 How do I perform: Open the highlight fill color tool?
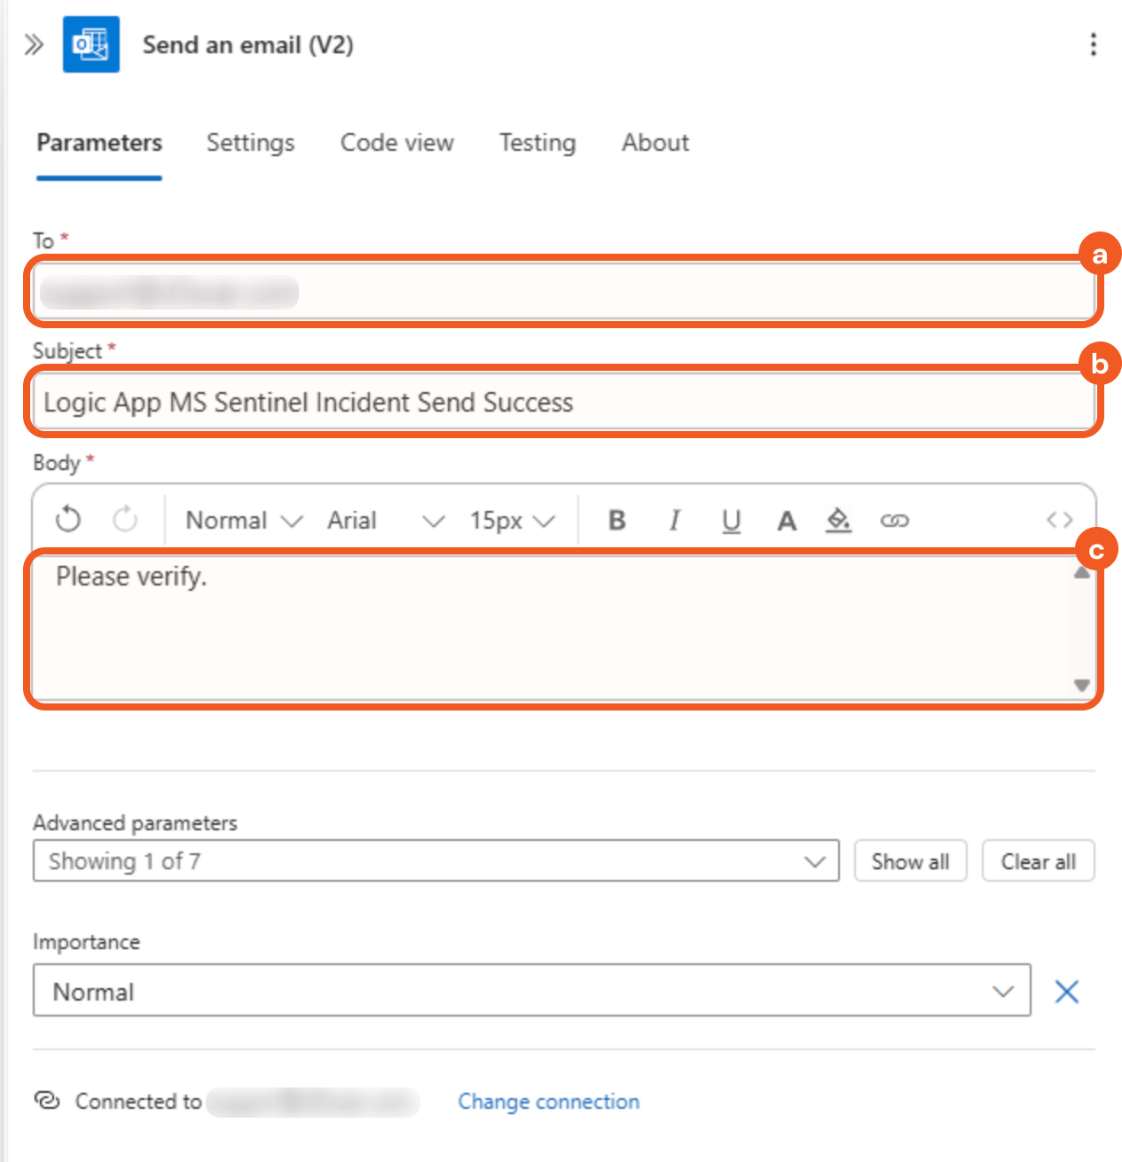[838, 521]
